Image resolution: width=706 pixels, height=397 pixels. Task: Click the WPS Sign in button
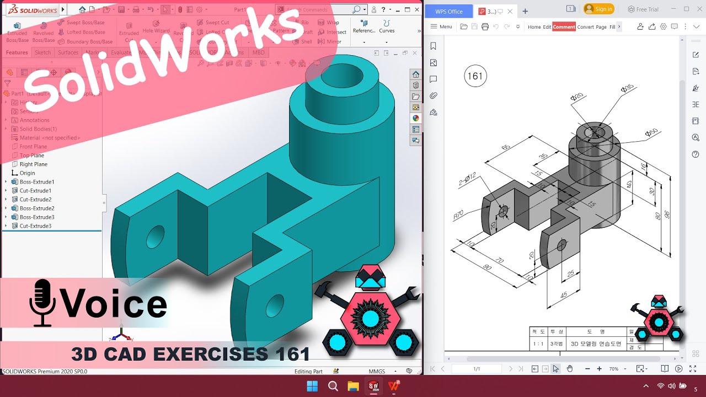pyautogui.click(x=598, y=9)
